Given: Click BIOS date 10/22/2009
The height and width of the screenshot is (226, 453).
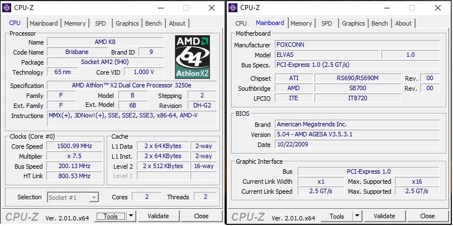Looking at the screenshot, I should point(357,144).
